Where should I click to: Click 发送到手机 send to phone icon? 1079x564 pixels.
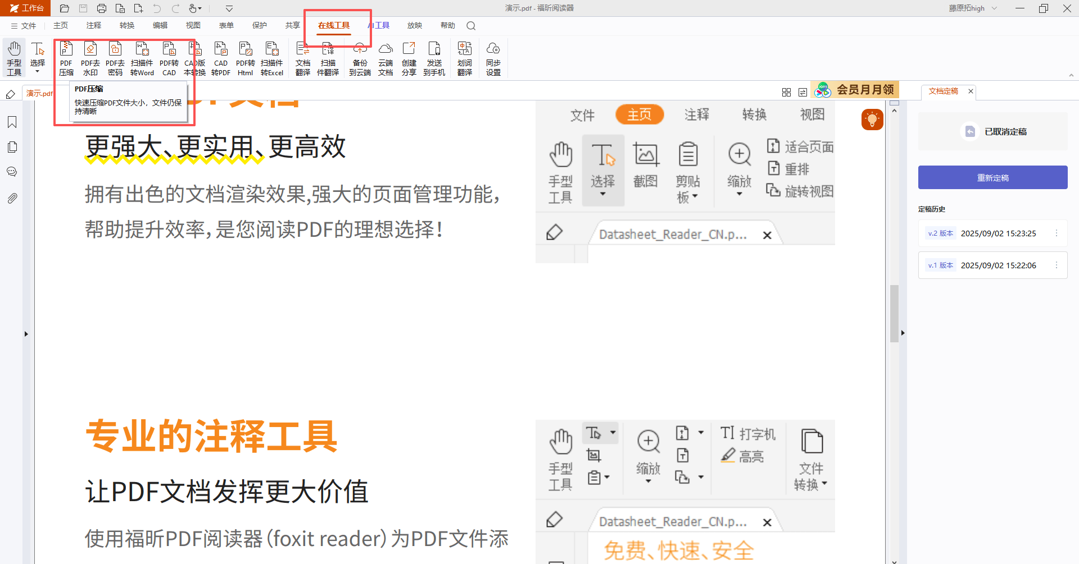pyautogui.click(x=434, y=58)
